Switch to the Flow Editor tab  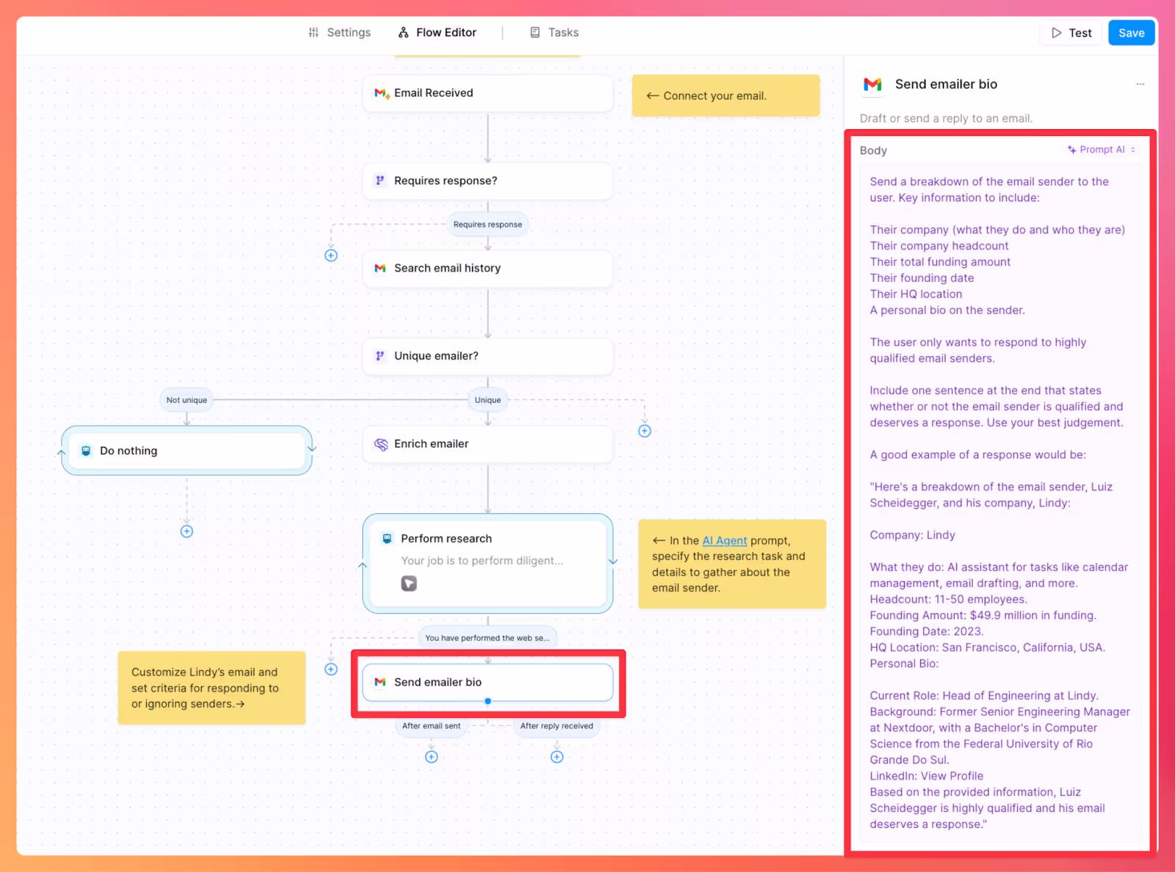point(438,32)
